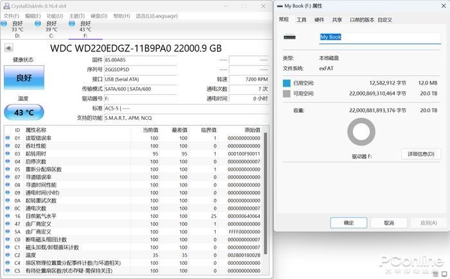Click the 通电时间 field showing 0 小时
This screenshot has height=279, width=450.
(249, 99)
